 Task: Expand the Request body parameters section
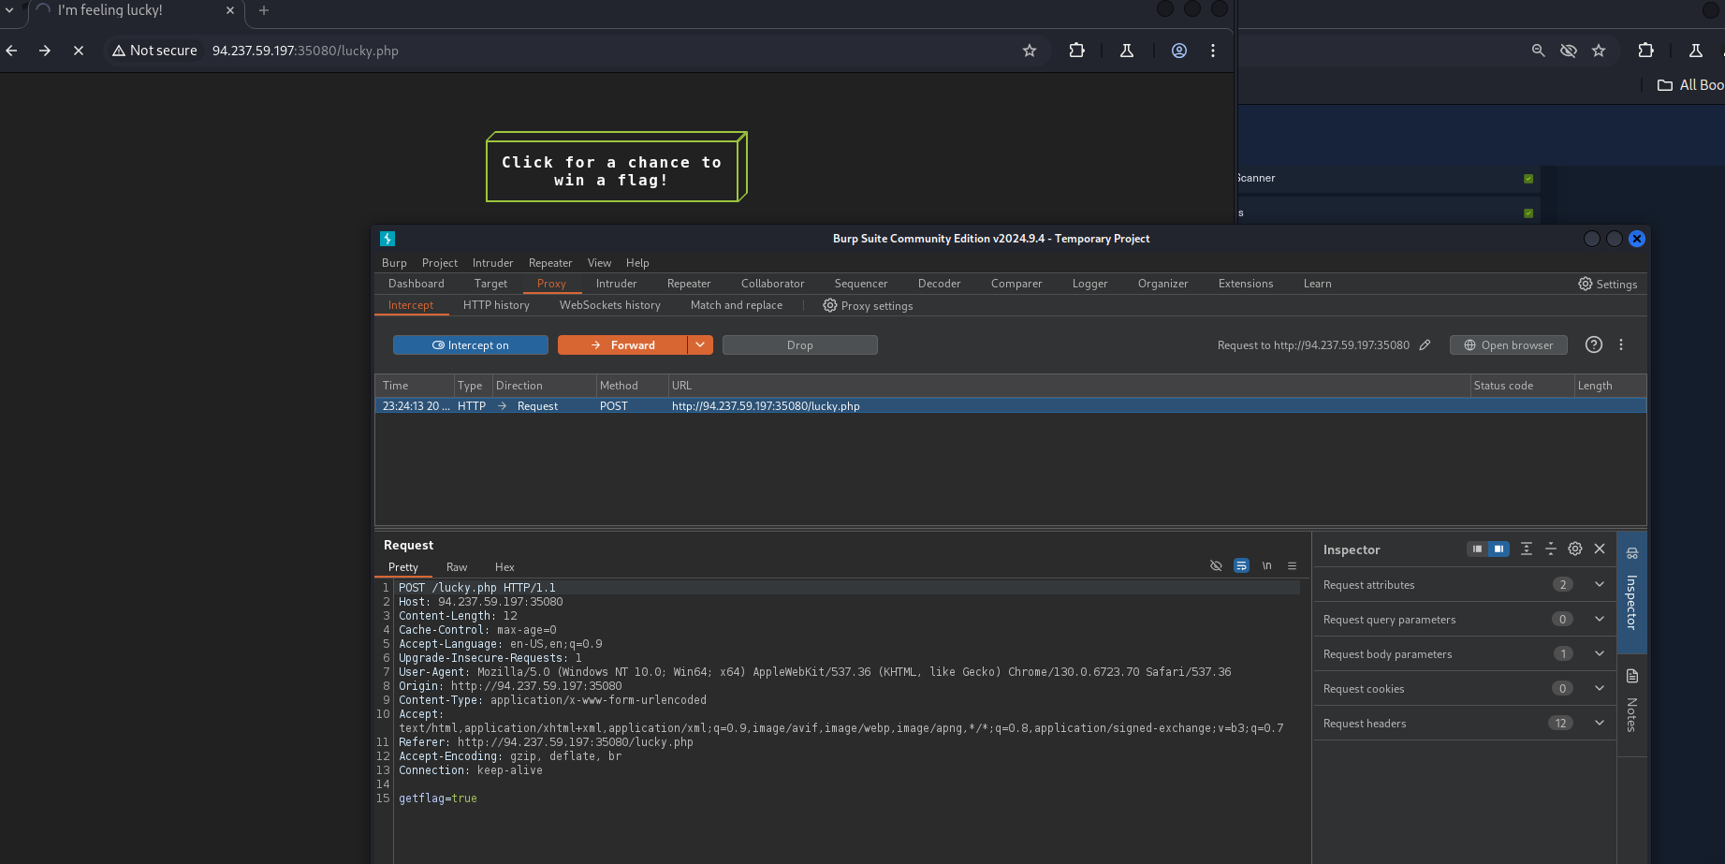[x=1599, y=653]
